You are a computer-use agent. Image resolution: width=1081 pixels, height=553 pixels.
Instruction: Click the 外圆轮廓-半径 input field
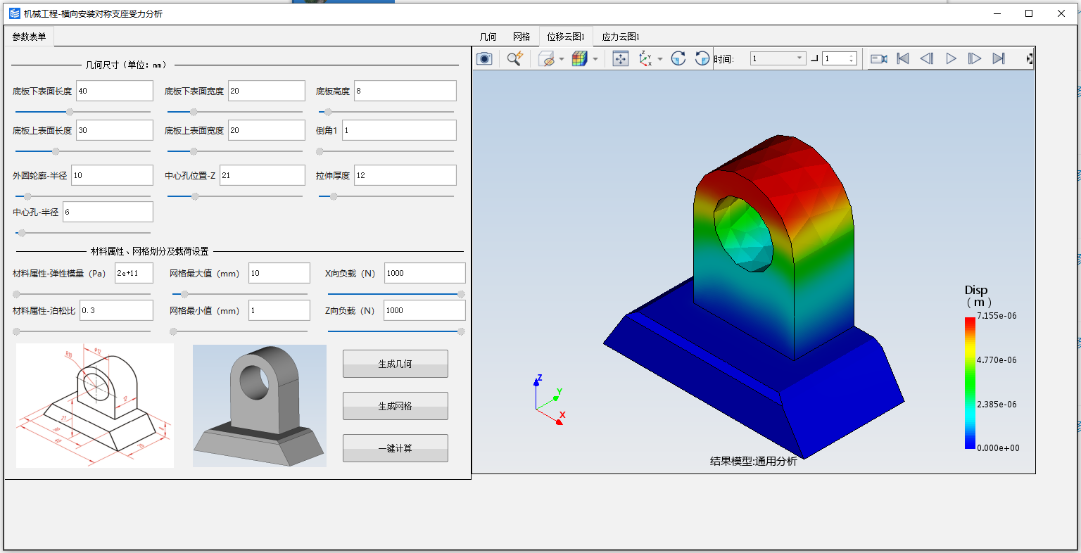pos(112,175)
